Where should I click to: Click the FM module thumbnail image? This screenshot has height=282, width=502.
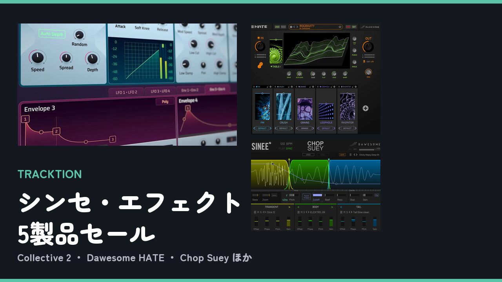point(262,106)
